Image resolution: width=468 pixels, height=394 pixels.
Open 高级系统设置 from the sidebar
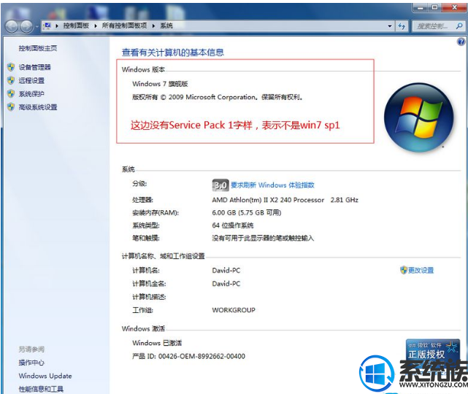(38, 107)
